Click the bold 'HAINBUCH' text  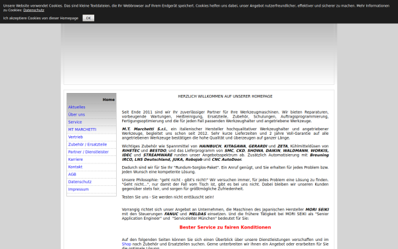[x=210, y=146]
